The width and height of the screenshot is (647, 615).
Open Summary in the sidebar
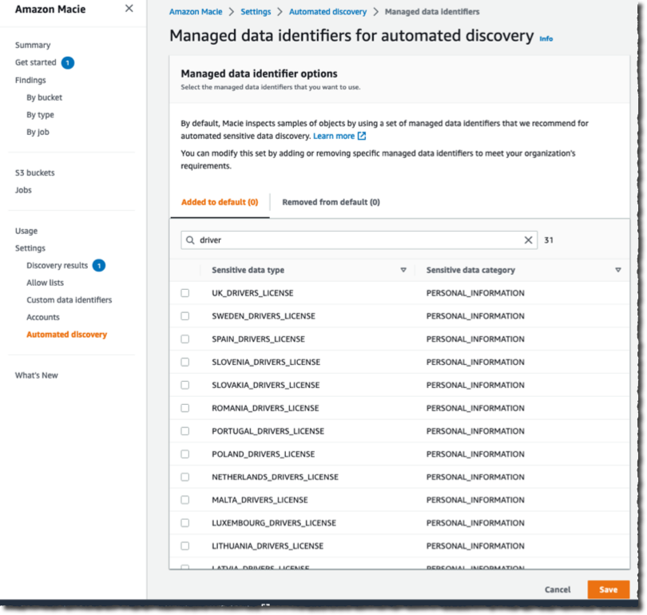[33, 45]
